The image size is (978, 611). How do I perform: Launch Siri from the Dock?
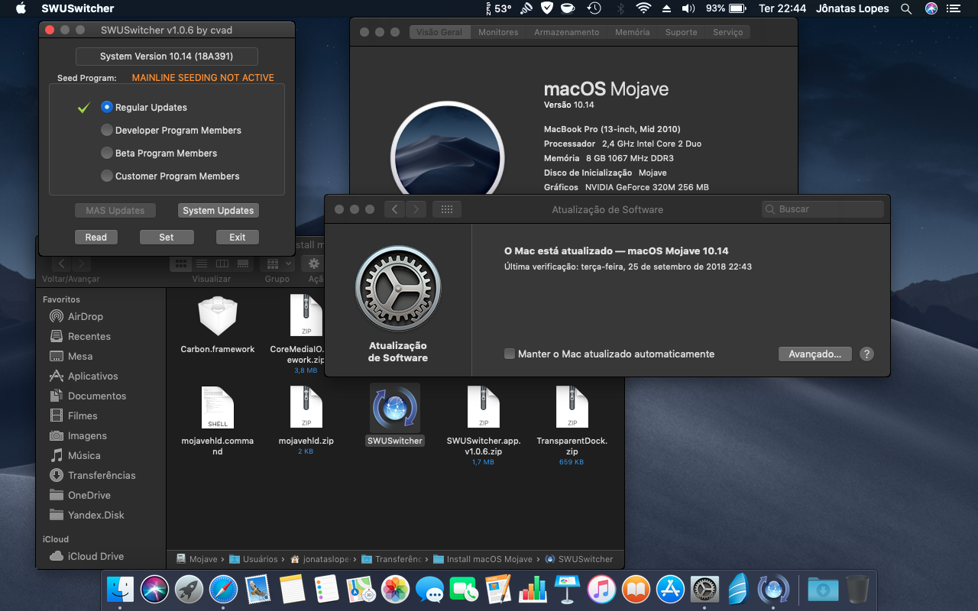[154, 590]
